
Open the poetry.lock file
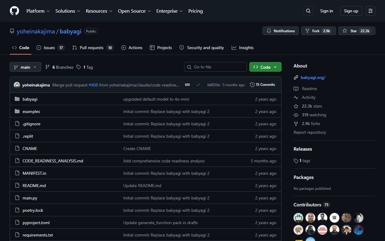(33, 210)
